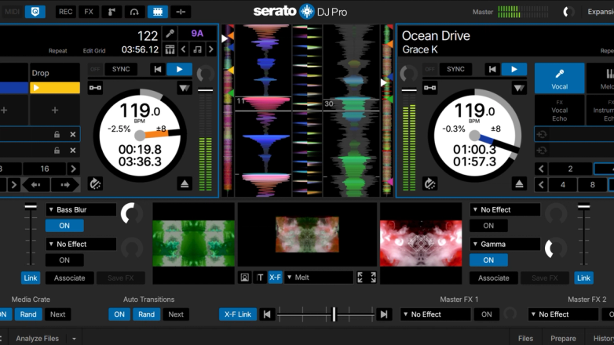Play the left deck
The width and height of the screenshot is (614, 345).
click(179, 69)
